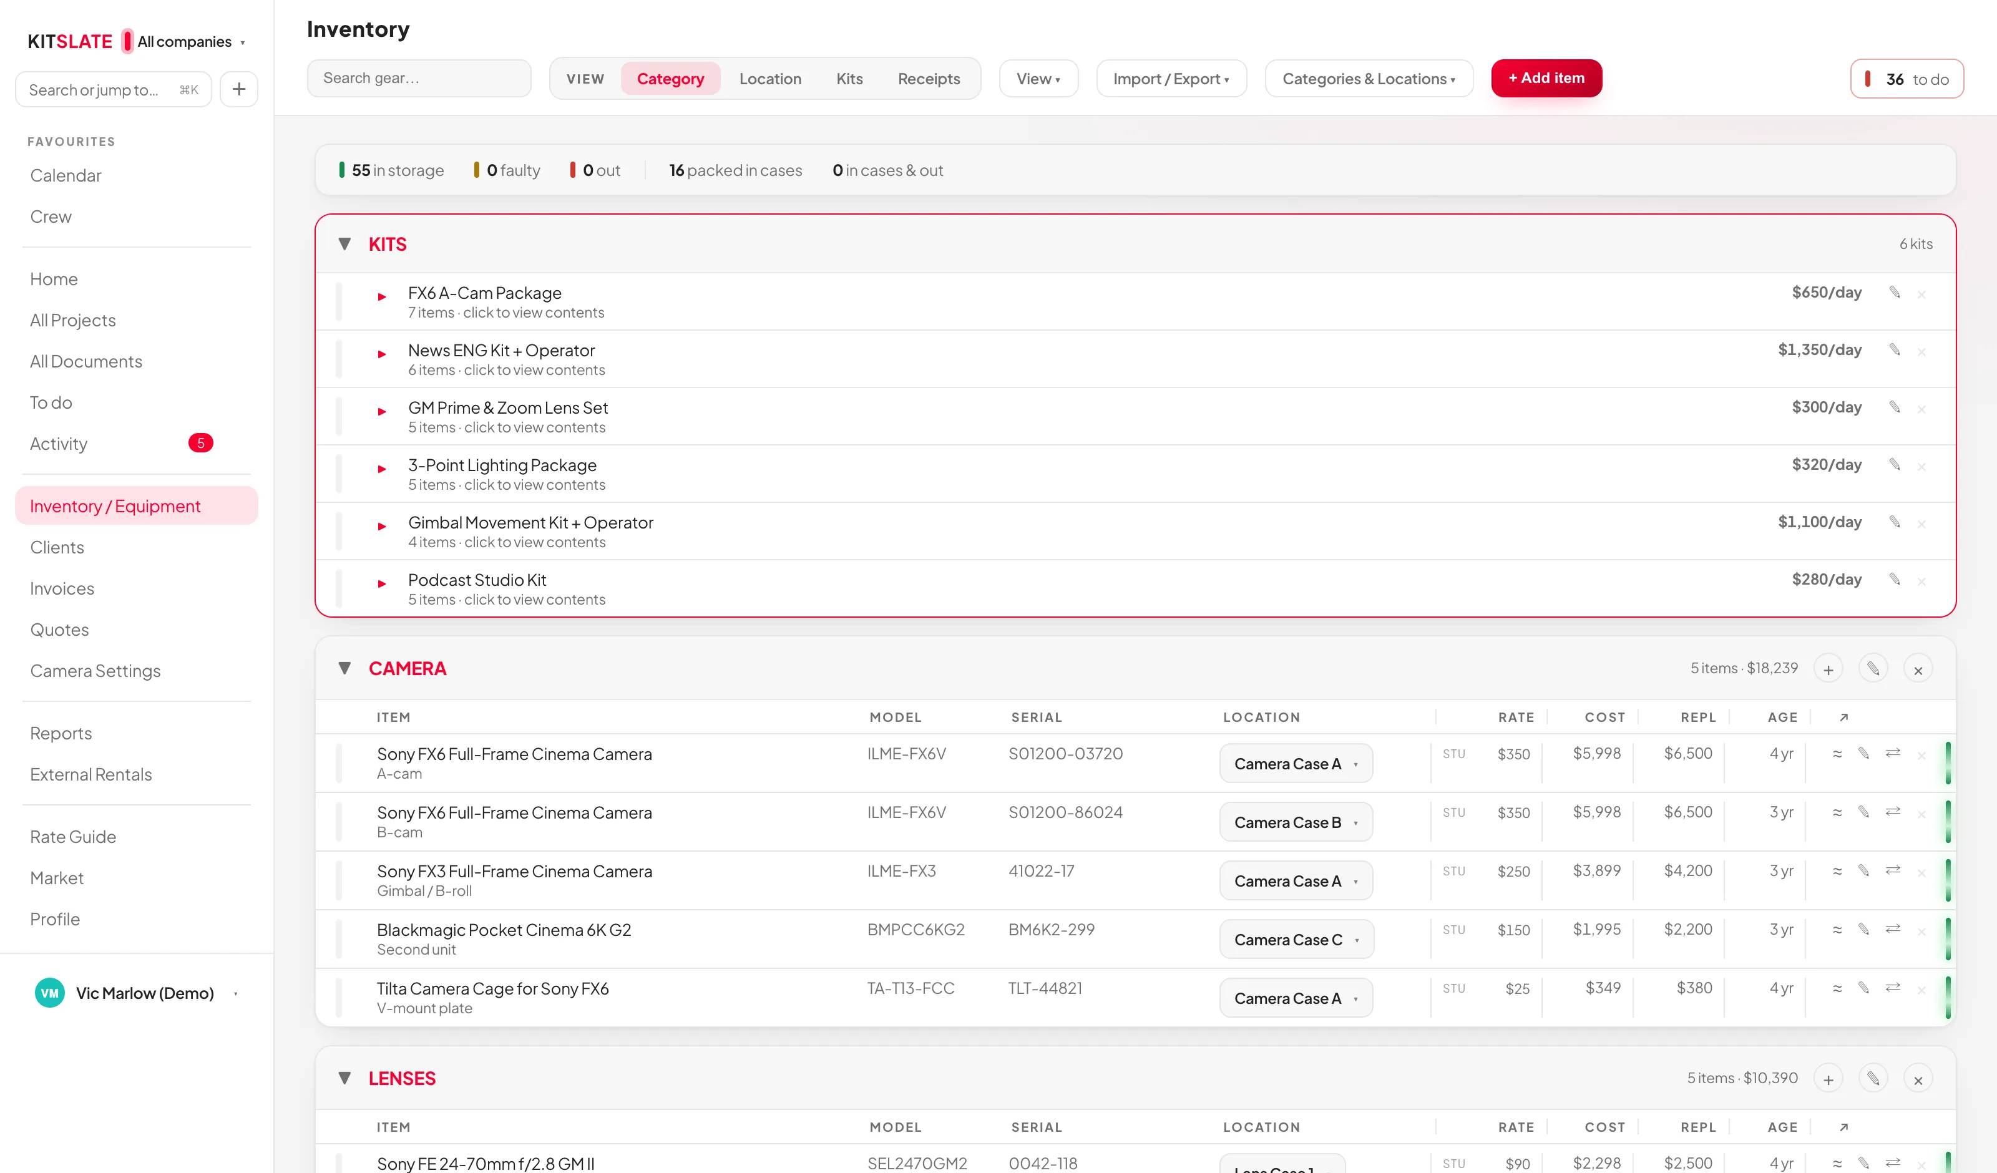The height and width of the screenshot is (1173, 1997).
Task: Click the arrow icon in the Camera table header
Action: click(1844, 718)
